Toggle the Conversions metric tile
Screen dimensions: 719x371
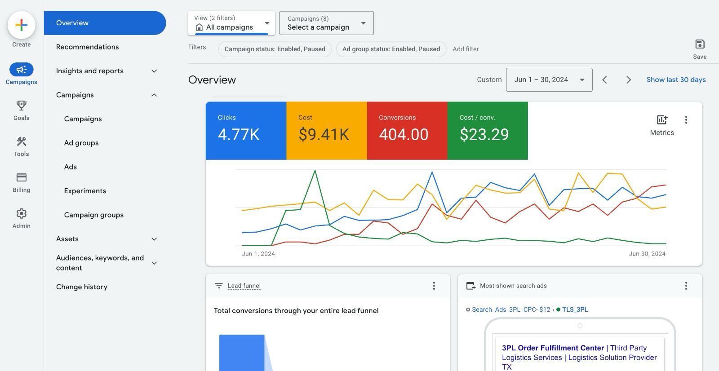tap(407, 131)
